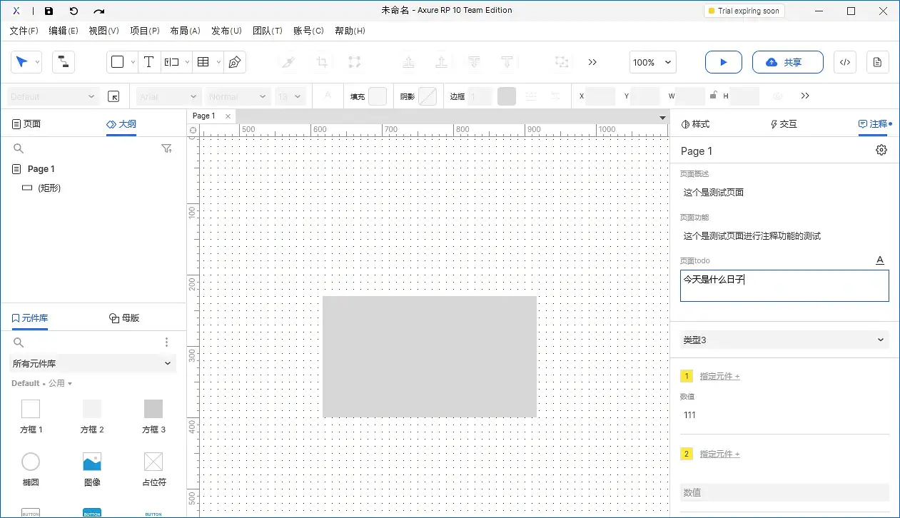Open the Arial font family dropdown
900x518 pixels.
(x=168, y=96)
